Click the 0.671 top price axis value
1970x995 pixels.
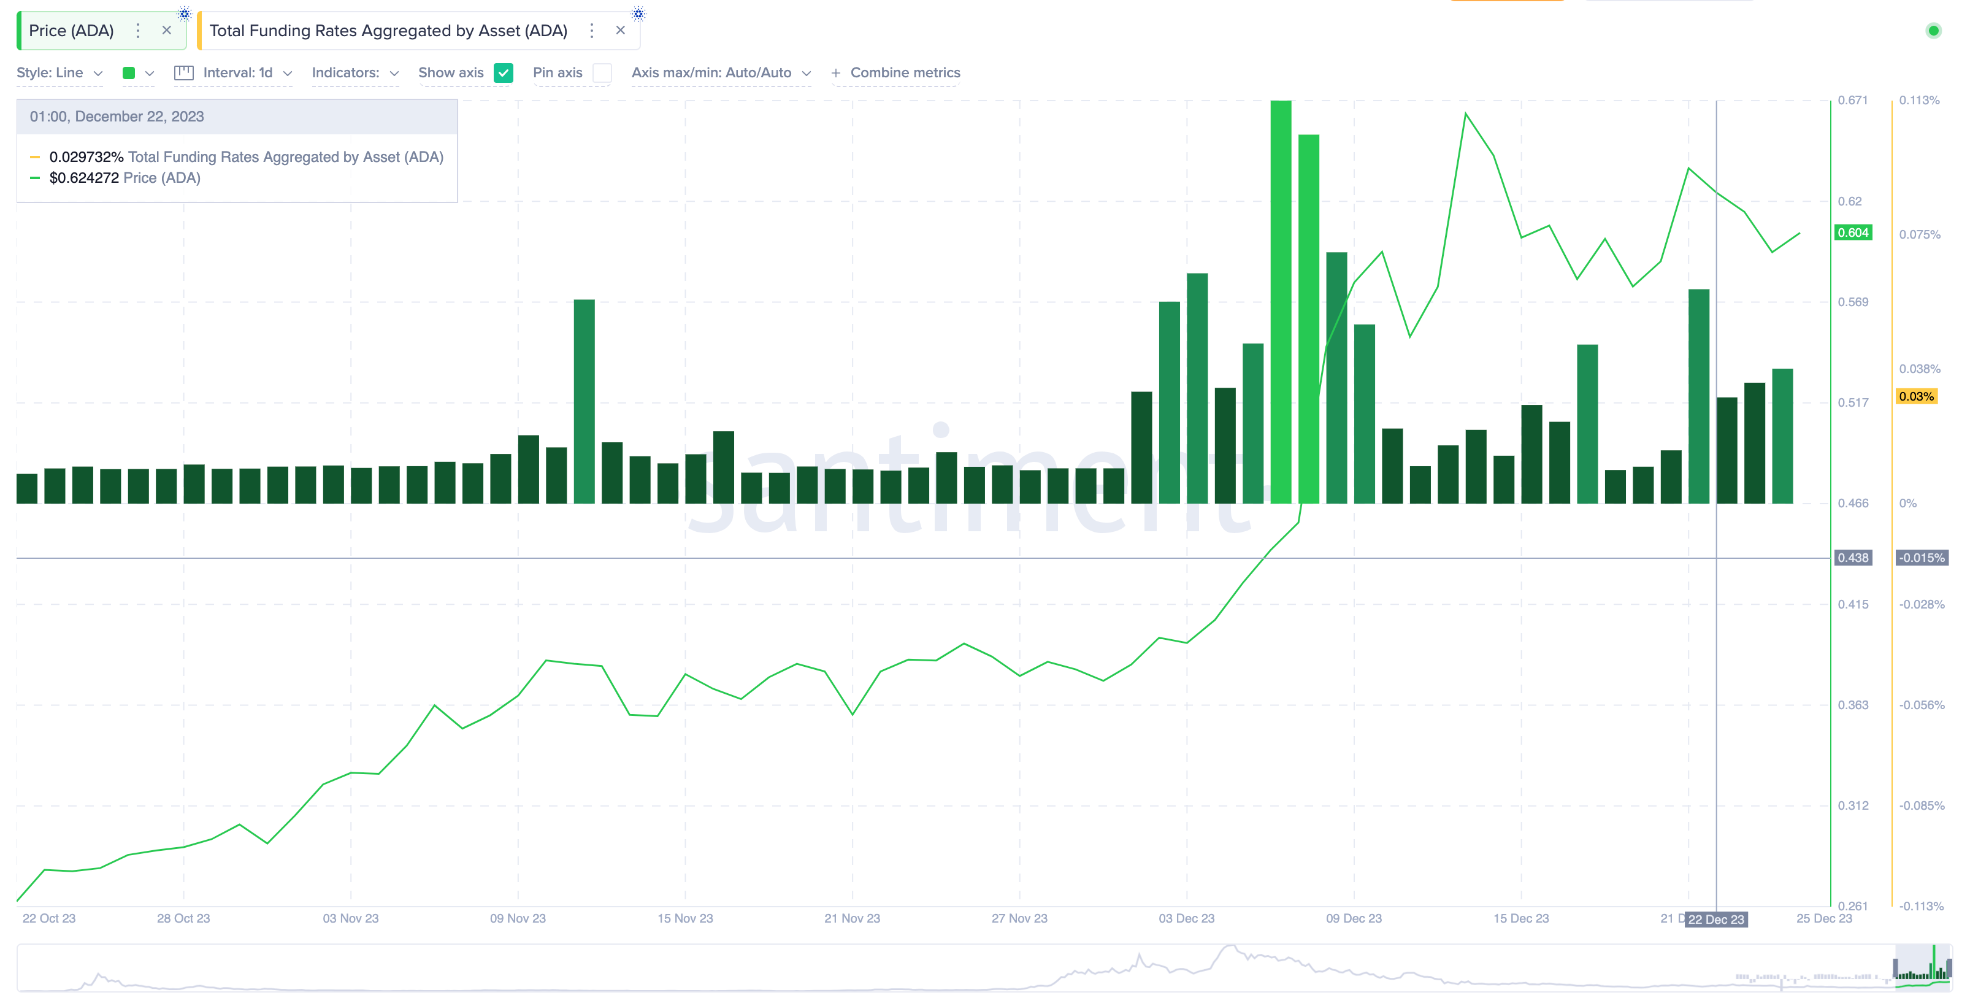click(1852, 100)
